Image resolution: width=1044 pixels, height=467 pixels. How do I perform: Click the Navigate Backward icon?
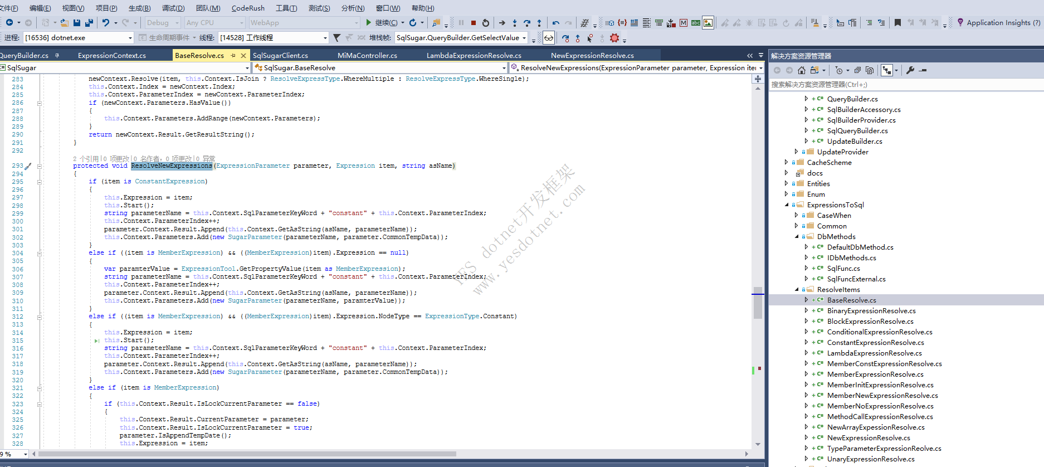click(x=9, y=23)
